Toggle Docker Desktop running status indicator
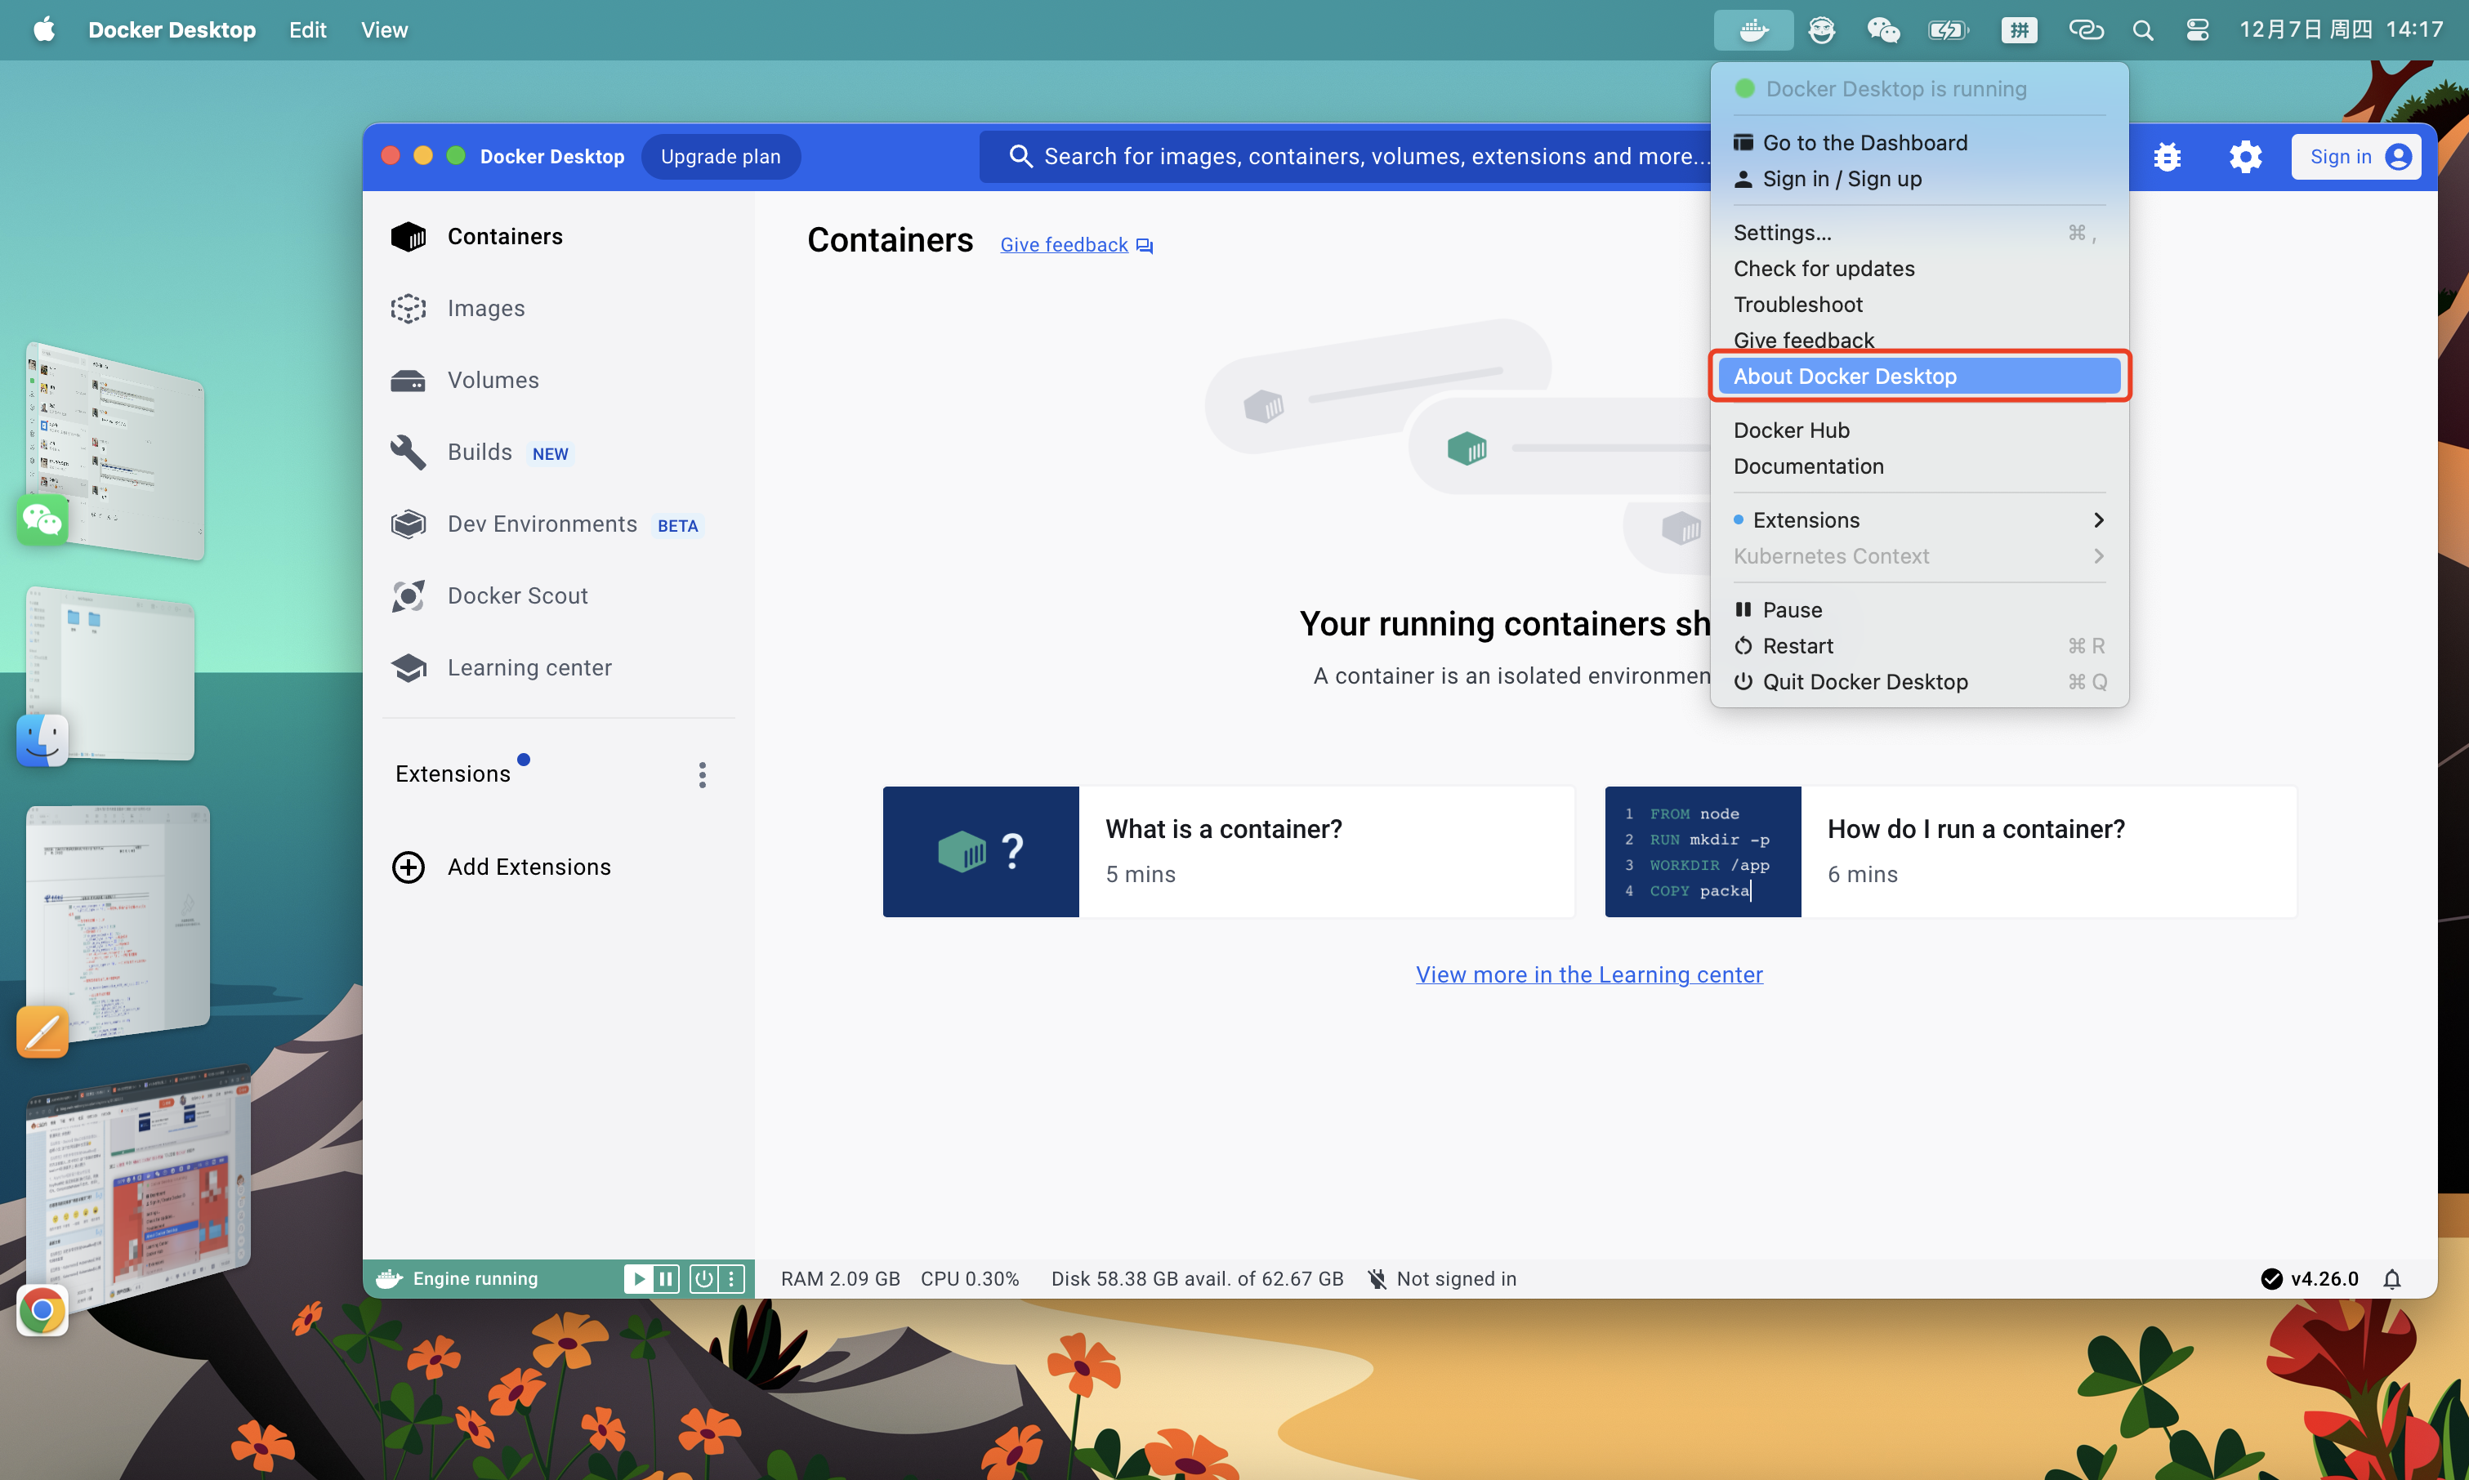The image size is (2469, 1480). (x=1741, y=88)
